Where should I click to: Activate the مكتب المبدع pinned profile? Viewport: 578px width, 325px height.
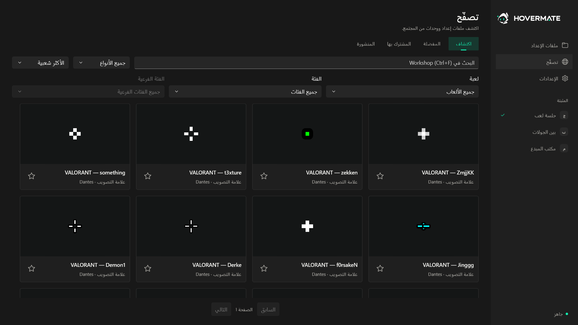(534, 148)
